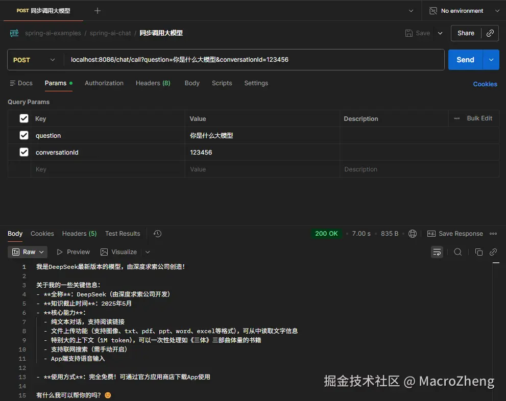Viewport: 506px width, 401px height.
Task: Expand the tab list chevron
Action: (x=411, y=11)
